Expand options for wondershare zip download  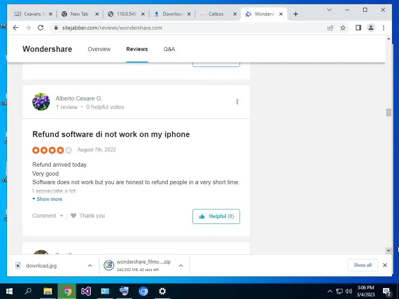tap(181, 266)
